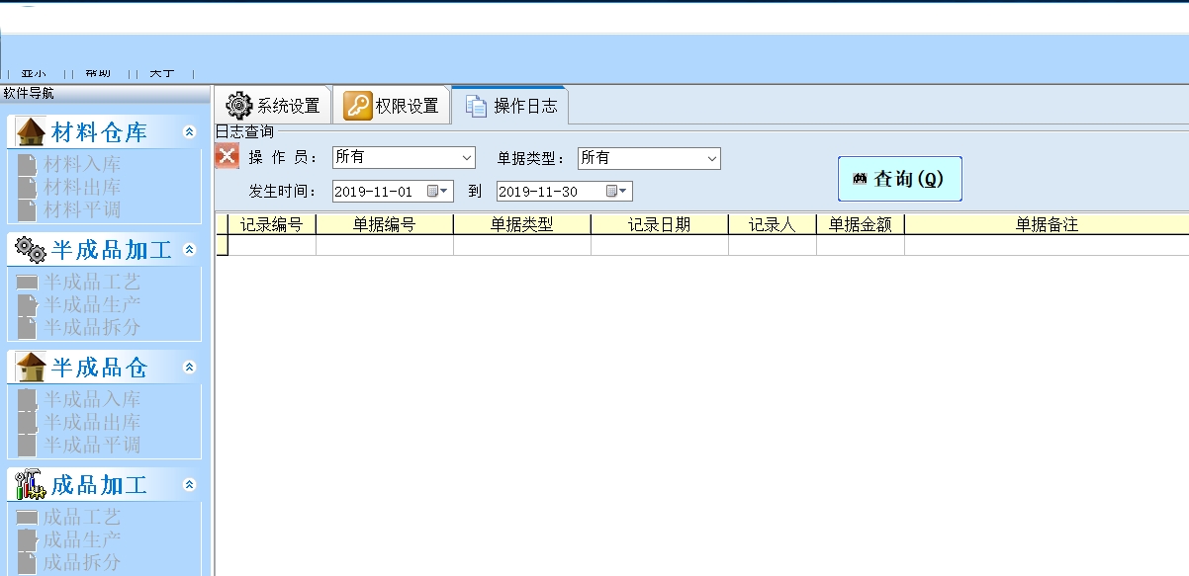Click the document icon beside 材料平调
The width and height of the screenshot is (1189, 576).
(x=28, y=209)
